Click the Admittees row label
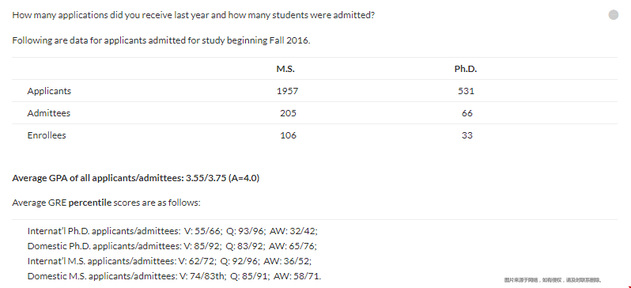This screenshot has height=288, width=631. pyautogui.click(x=49, y=113)
